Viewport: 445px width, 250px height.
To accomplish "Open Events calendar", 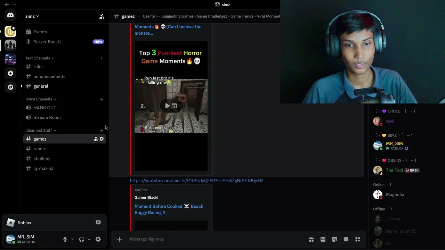I will tap(65, 32).
